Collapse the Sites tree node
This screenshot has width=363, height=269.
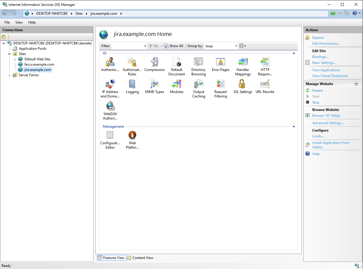click(9, 54)
